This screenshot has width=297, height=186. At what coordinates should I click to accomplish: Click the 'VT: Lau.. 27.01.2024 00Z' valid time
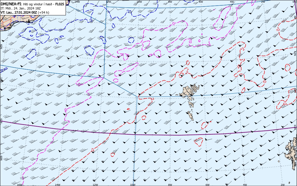[19, 12]
